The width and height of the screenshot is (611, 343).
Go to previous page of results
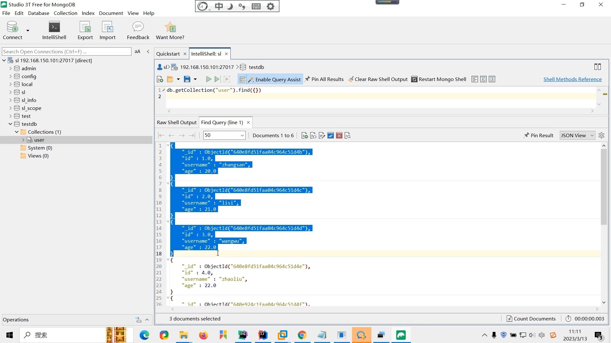pyautogui.click(x=172, y=136)
